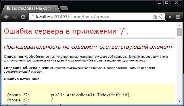Image resolution: width=184 pixels, height=106 pixels.
Task: Click code line 'Строка 23' with opening brace
Action: (x=30, y=100)
